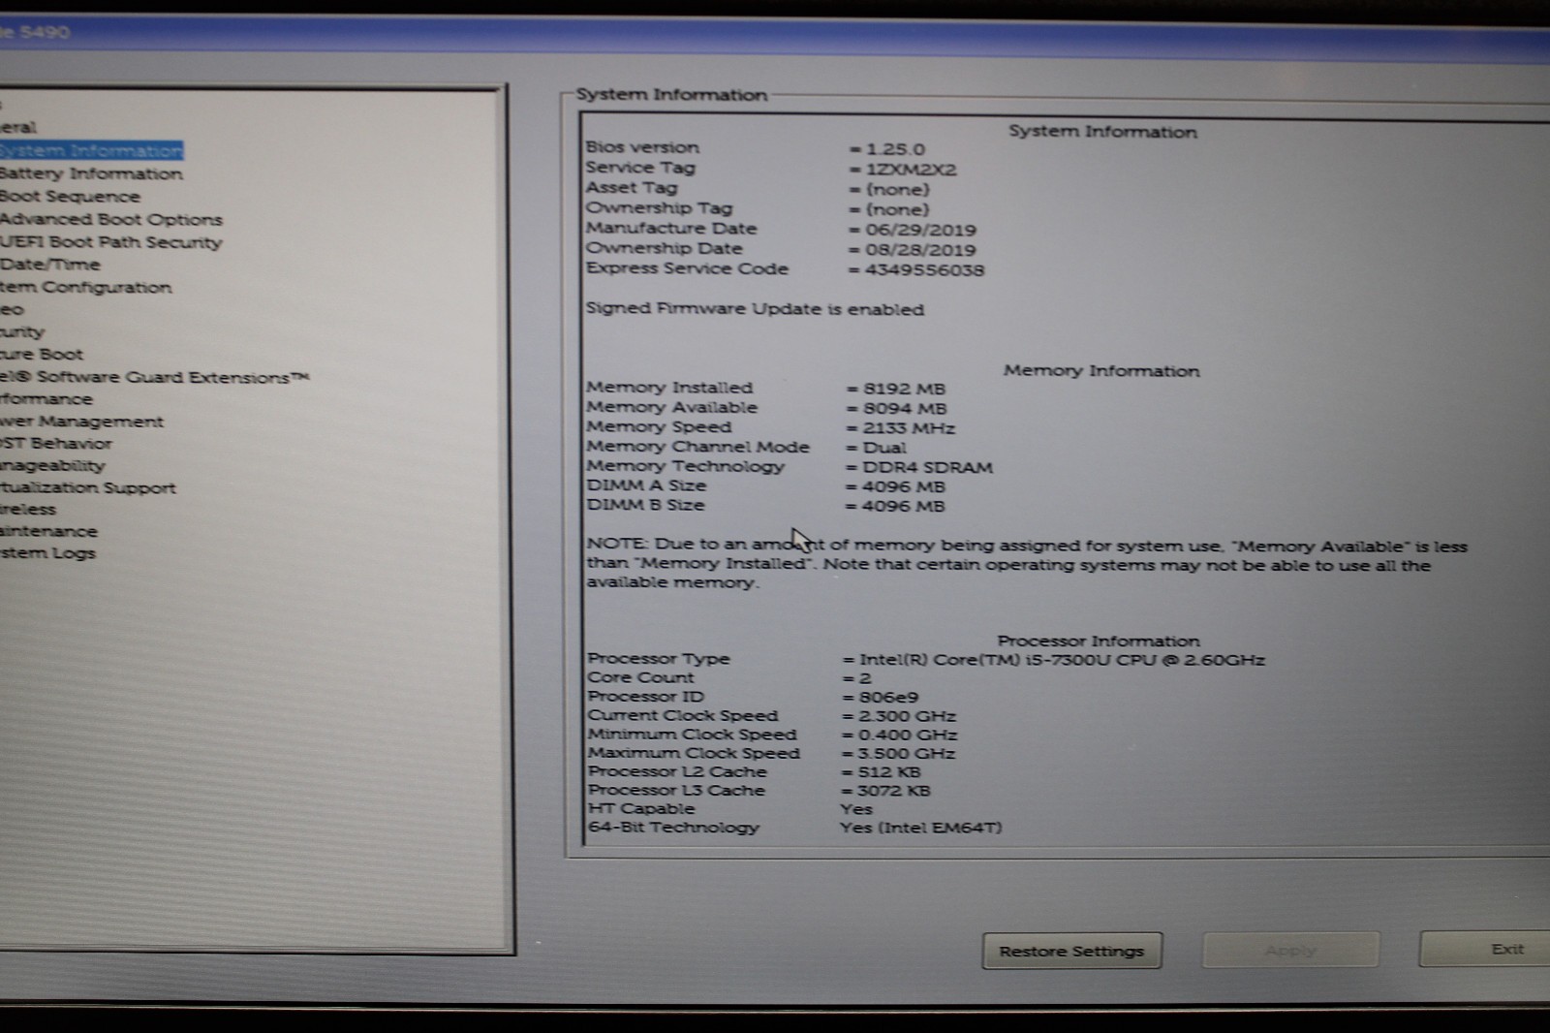This screenshot has height=1033, width=1550.
Task: Expand the Video category in the tree
Action: click(x=12, y=309)
